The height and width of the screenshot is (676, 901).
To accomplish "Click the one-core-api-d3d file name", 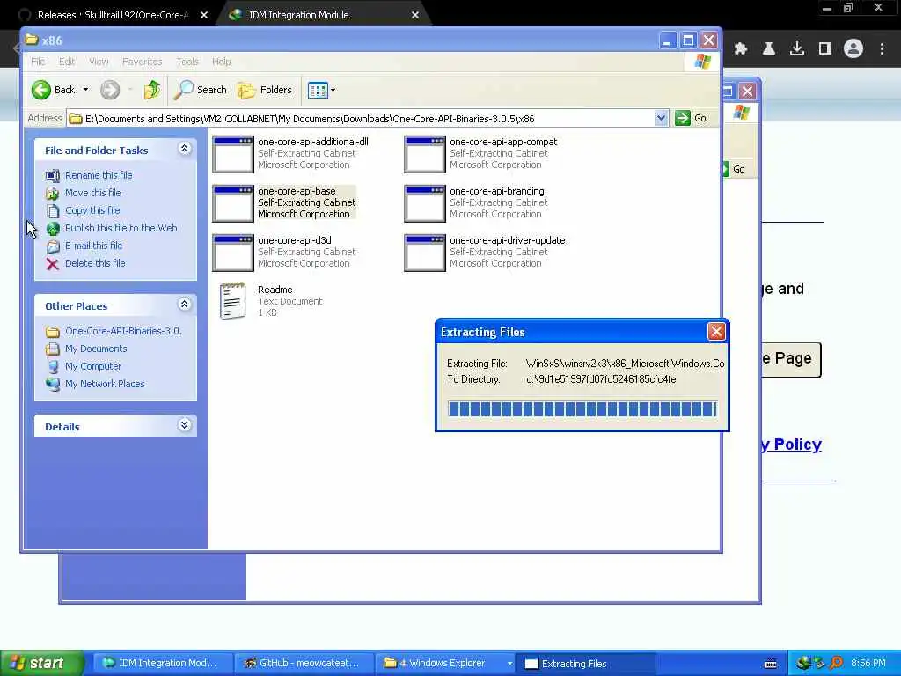I will pyautogui.click(x=294, y=241).
